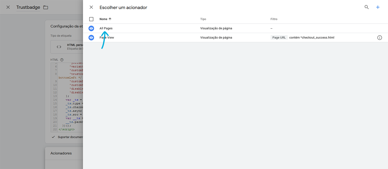
Task: Click Visualização de página in the All Pages row
Action: pos(216,28)
